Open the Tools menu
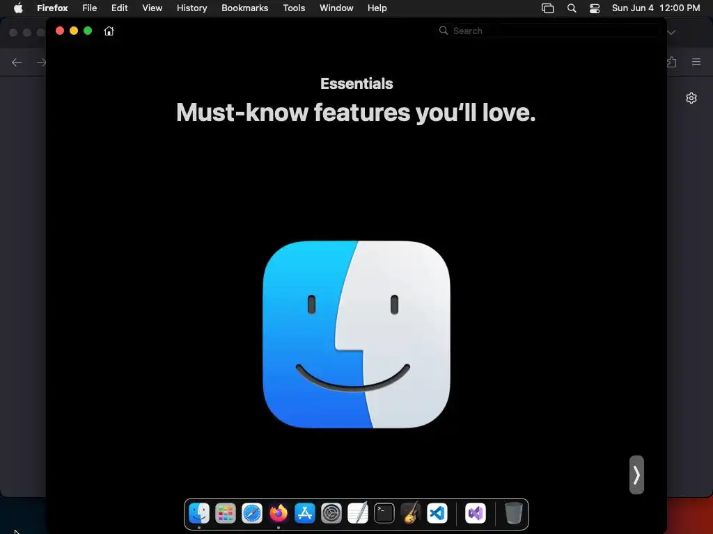713x534 pixels. pyautogui.click(x=294, y=8)
